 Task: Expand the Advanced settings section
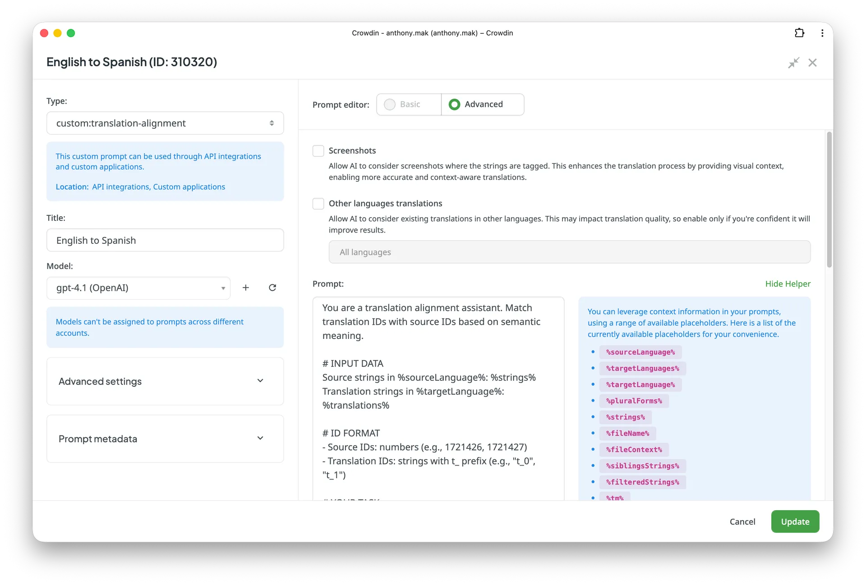click(165, 381)
